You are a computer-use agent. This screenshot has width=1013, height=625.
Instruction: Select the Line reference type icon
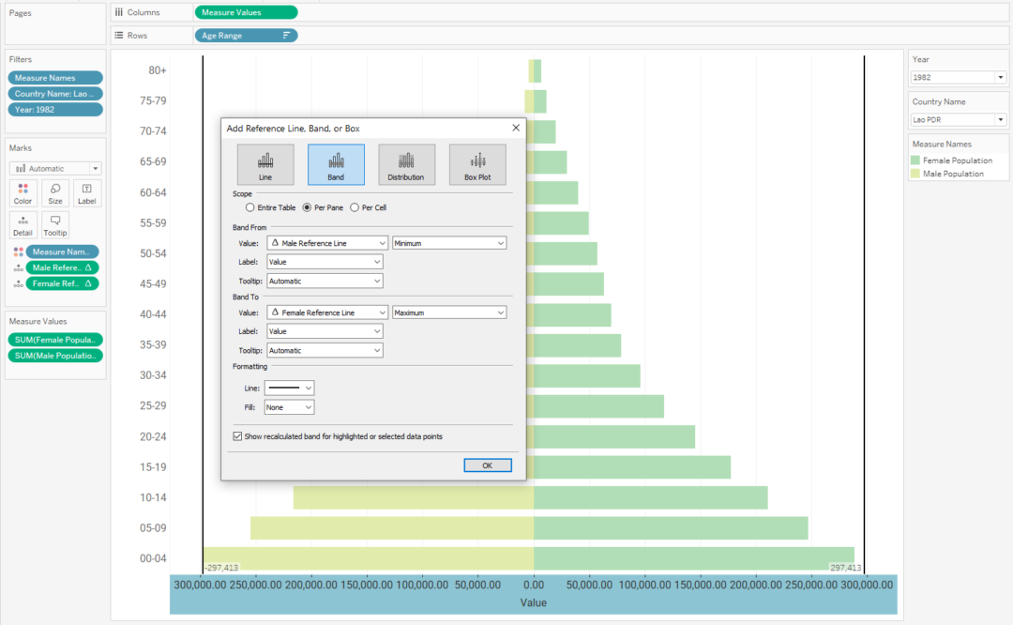pos(265,163)
